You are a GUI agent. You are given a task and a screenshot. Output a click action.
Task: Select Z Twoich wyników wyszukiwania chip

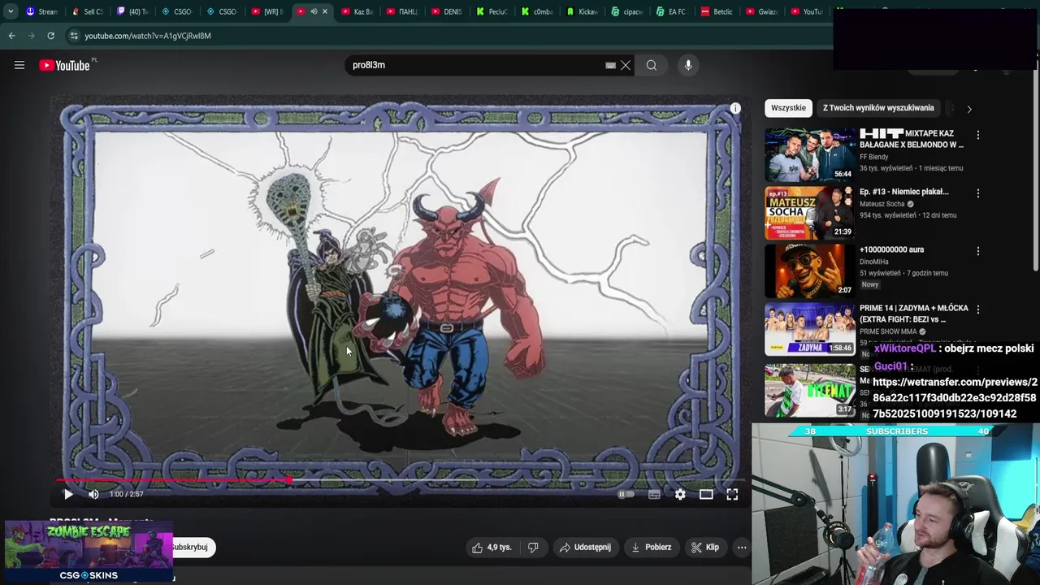[x=878, y=108]
